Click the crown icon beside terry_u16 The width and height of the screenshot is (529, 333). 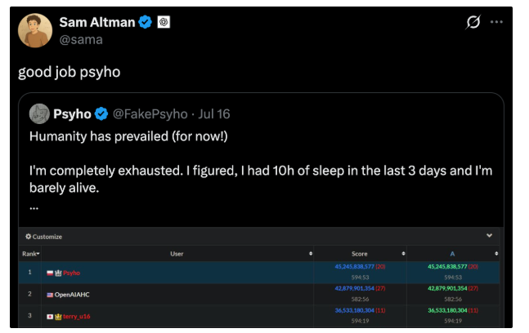(x=58, y=316)
